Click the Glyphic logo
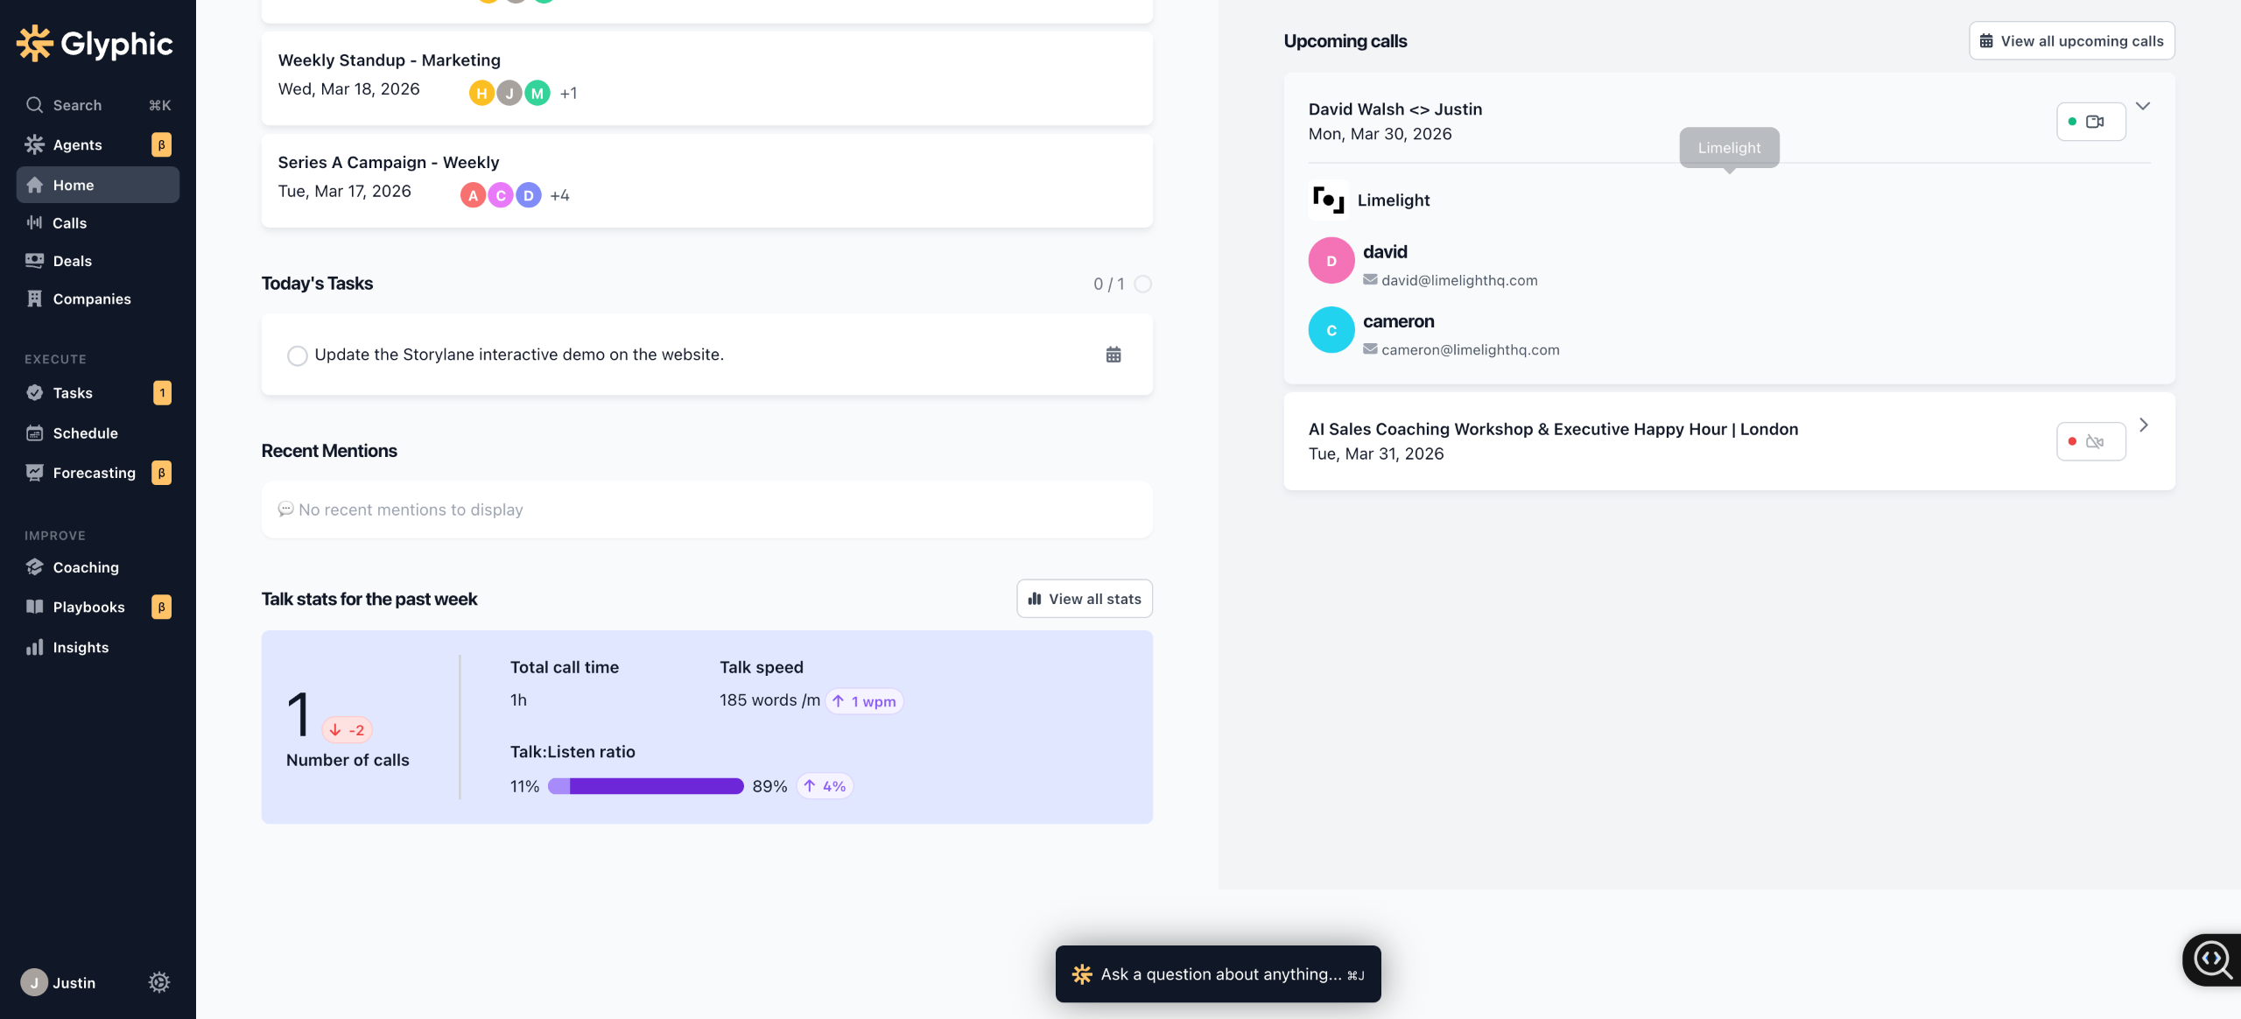 tap(95, 43)
